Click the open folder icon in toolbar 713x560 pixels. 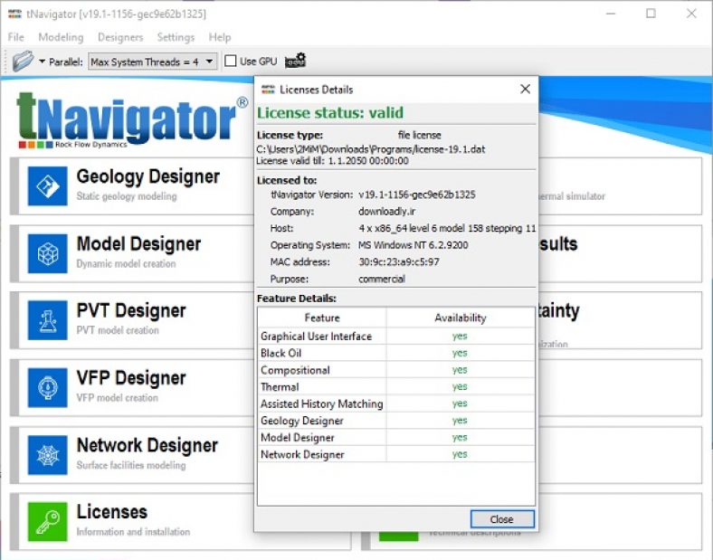point(23,62)
